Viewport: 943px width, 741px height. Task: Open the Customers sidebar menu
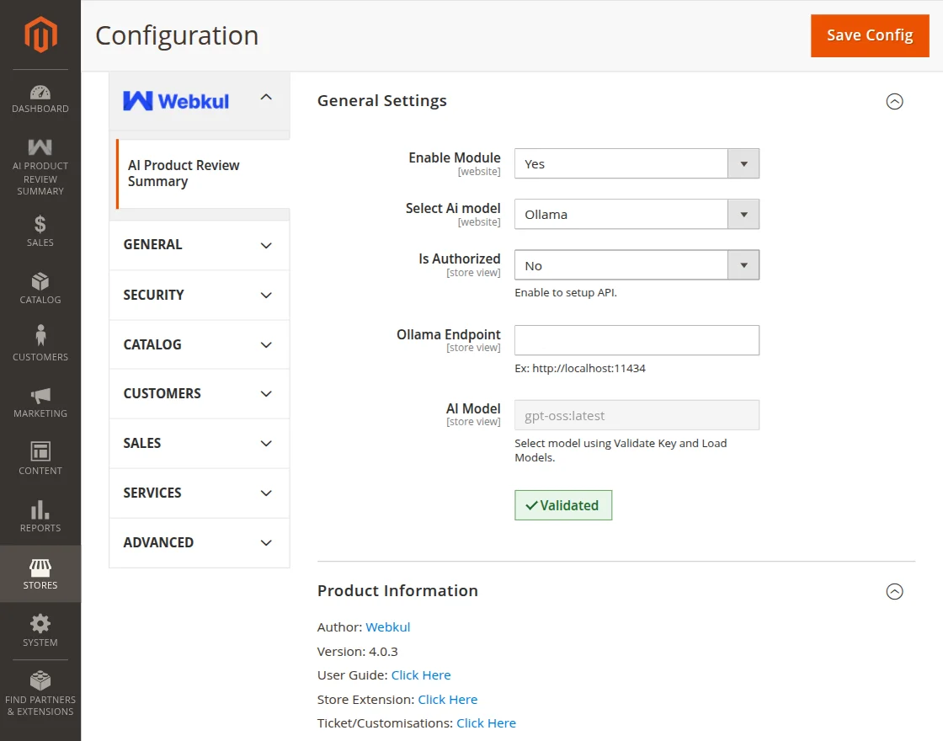click(x=40, y=344)
